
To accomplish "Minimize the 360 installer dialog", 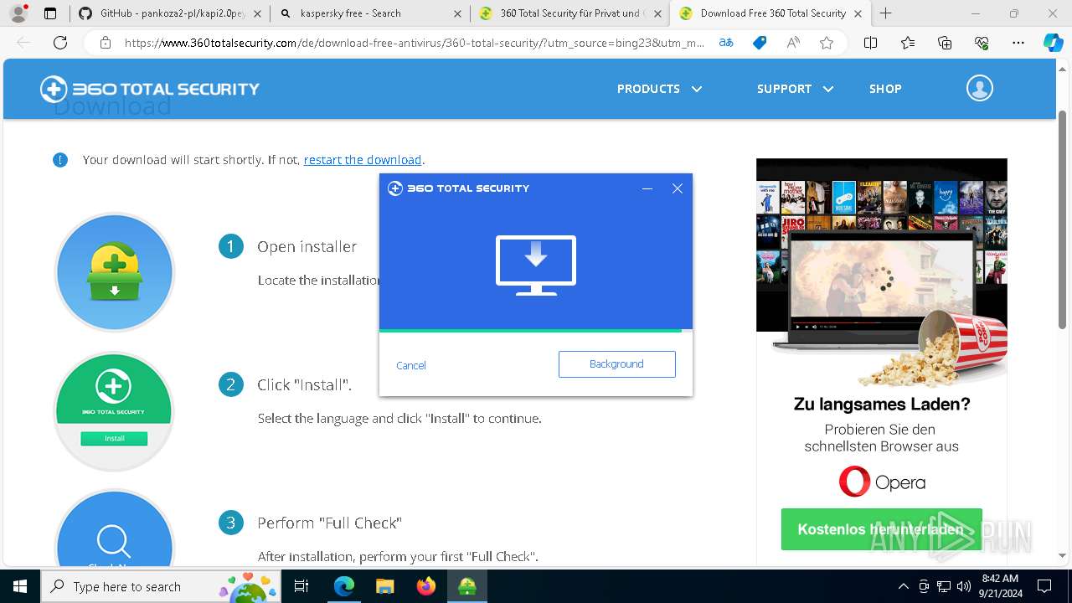I will (647, 188).
